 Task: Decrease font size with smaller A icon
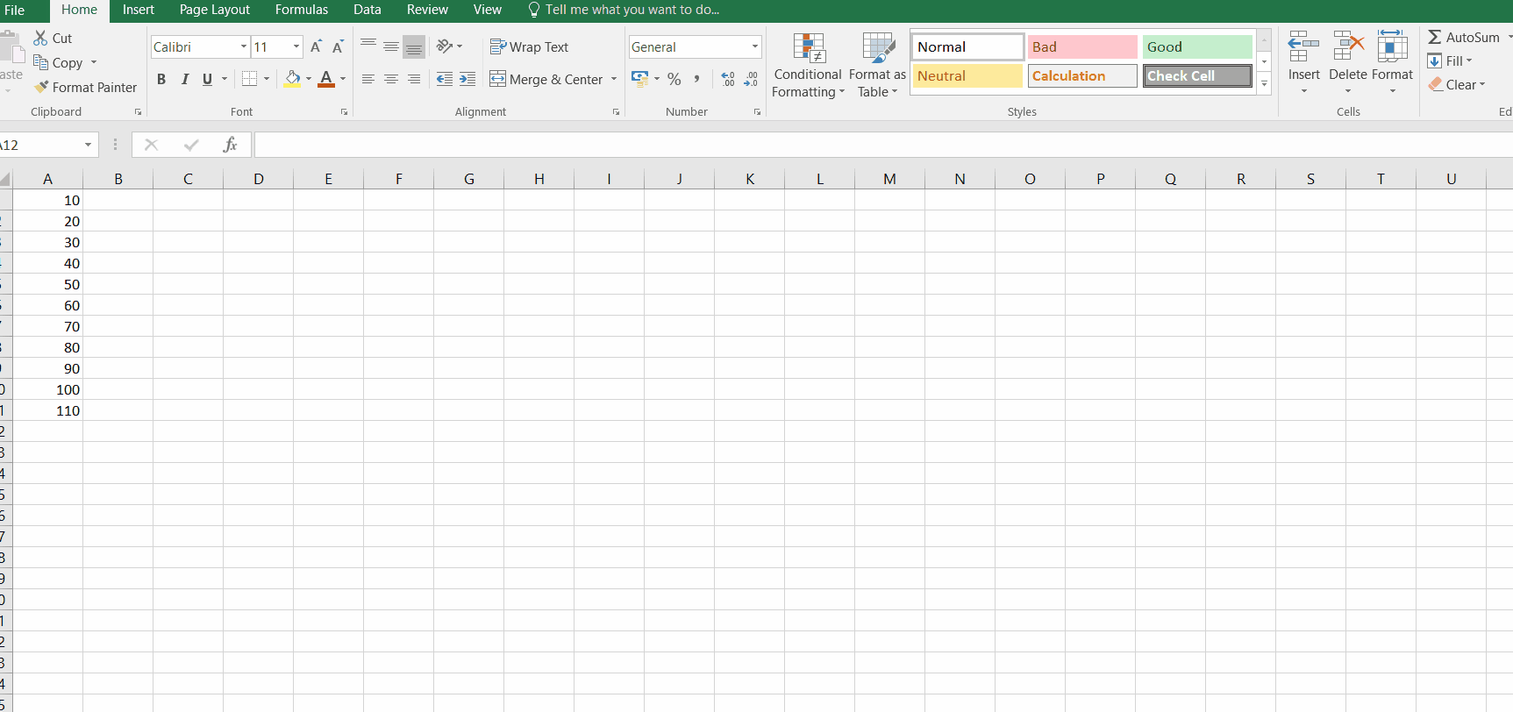[x=338, y=46]
